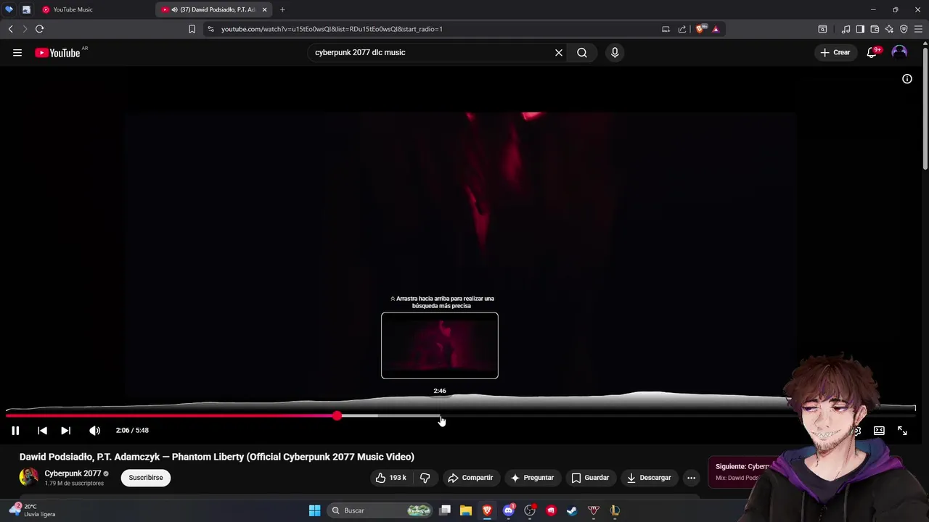Click the Preguntar button
Image resolution: width=929 pixels, height=522 pixels.
click(532, 478)
